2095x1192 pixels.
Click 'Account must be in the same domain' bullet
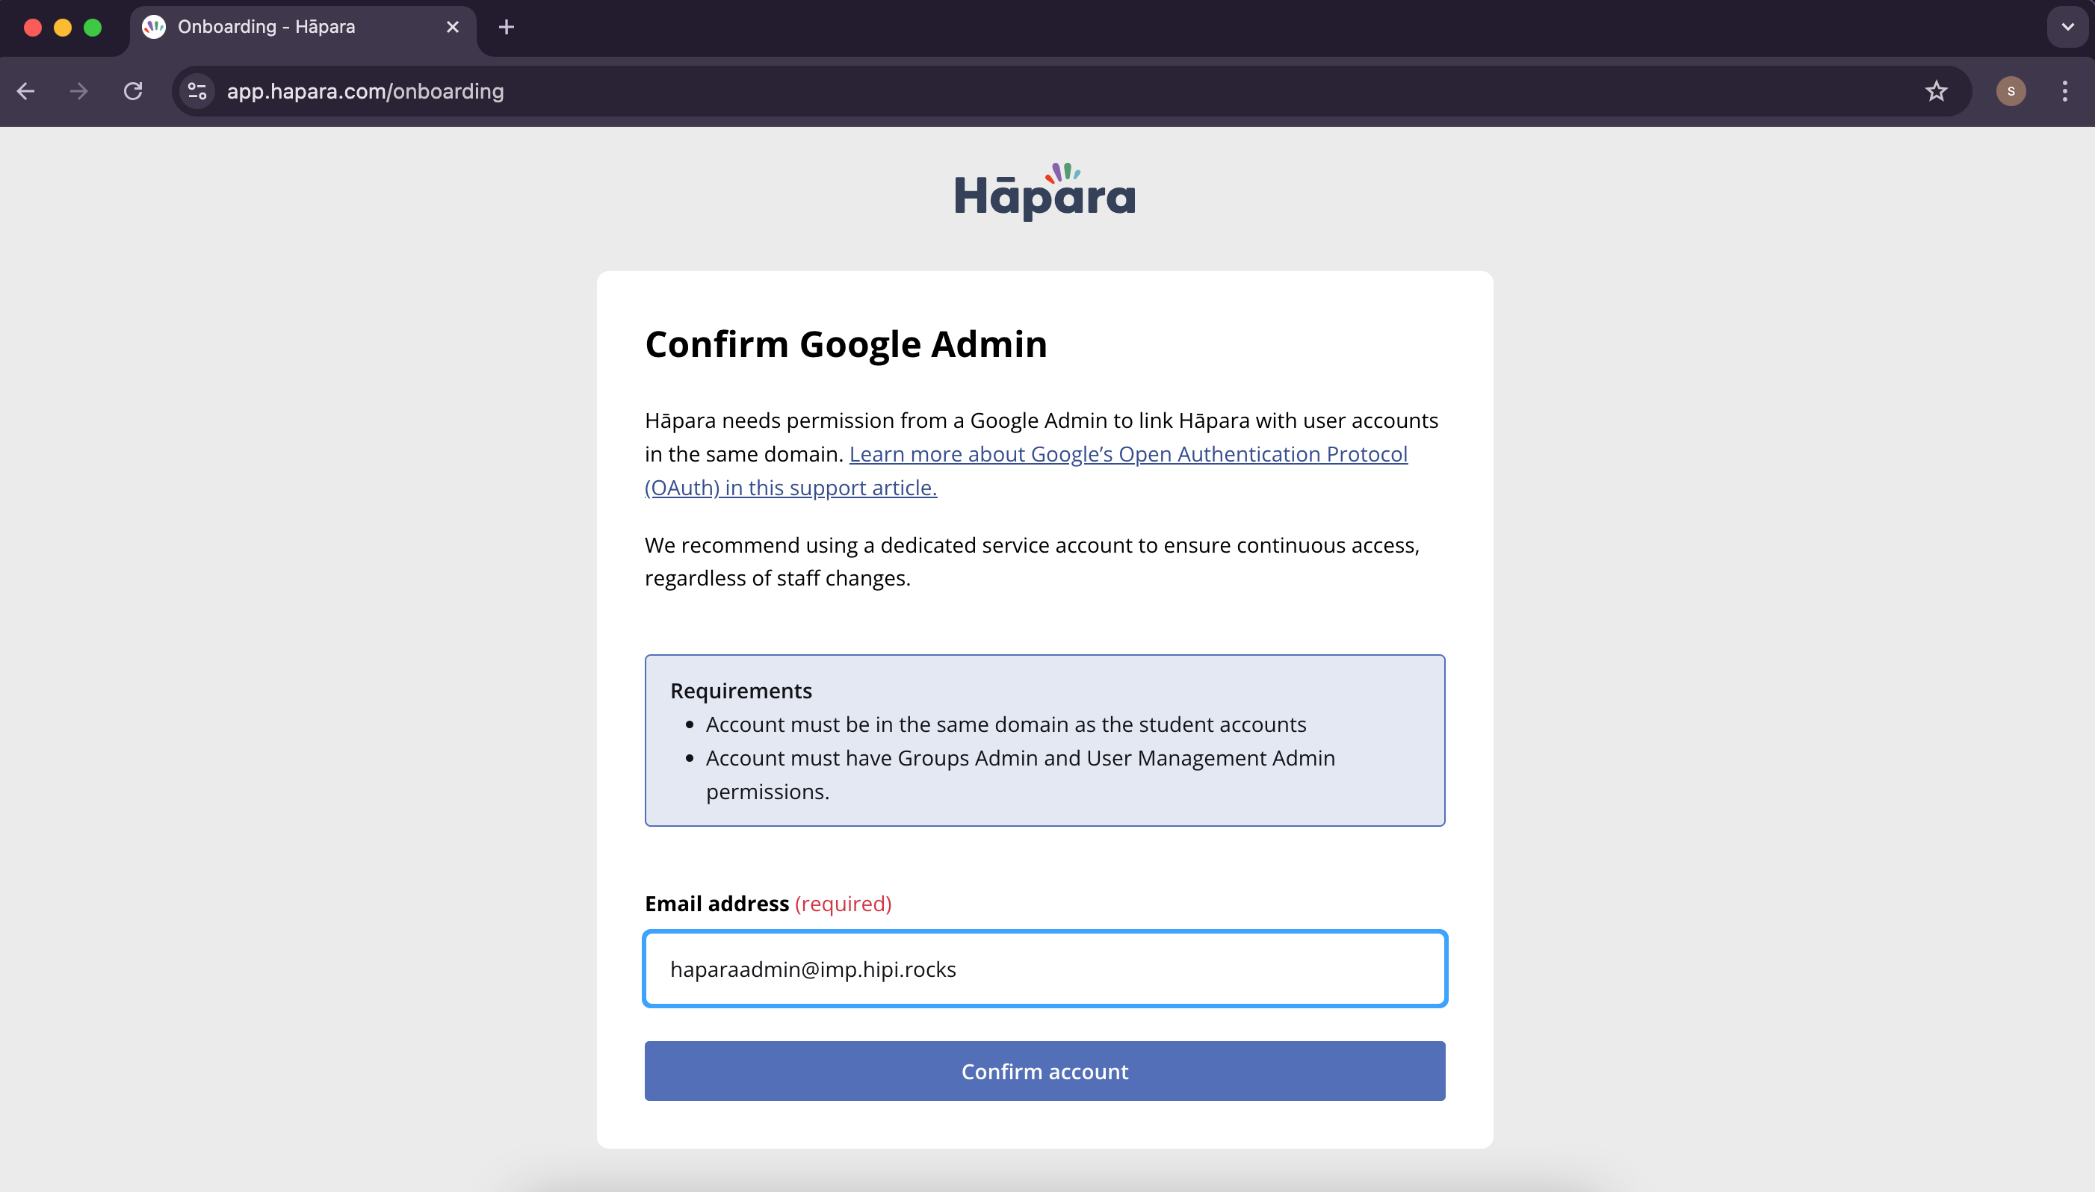coord(1006,724)
